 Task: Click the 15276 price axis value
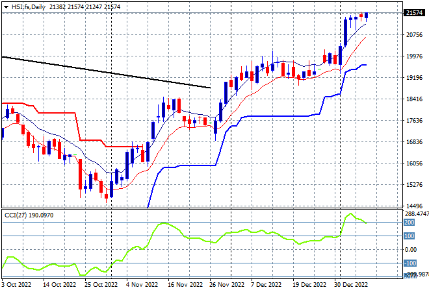coord(414,185)
